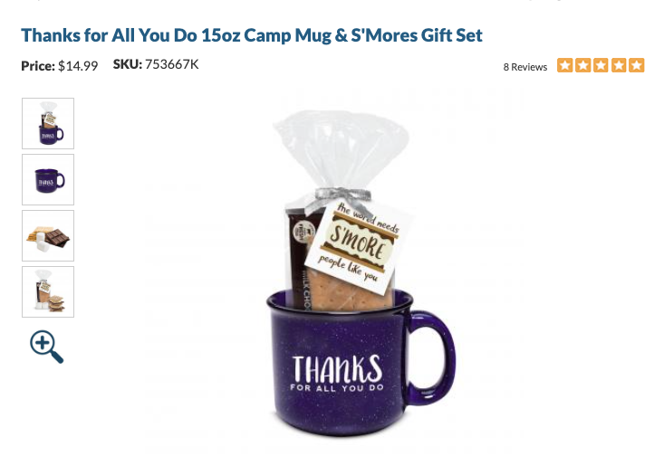Click the $14.99 price text
This screenshot has width=664, height=476.
coord(78,66)
